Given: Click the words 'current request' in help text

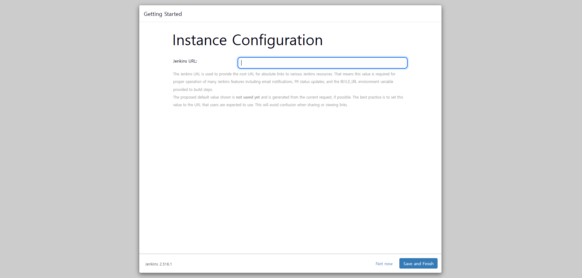Looking at the screenshot, I should (319, 97).
